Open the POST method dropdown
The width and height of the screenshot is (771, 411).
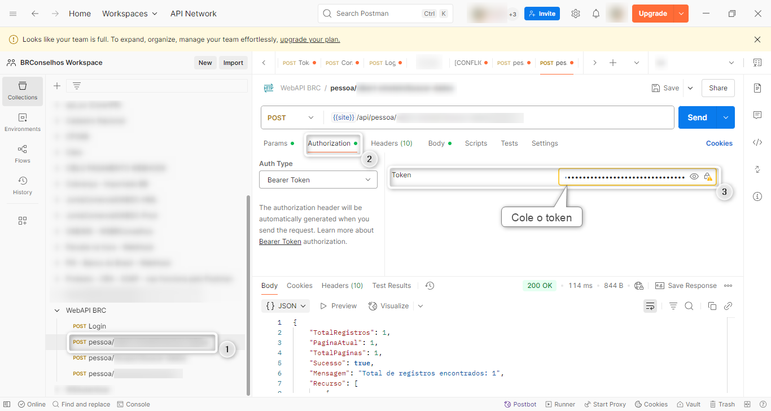pos(291,117)
